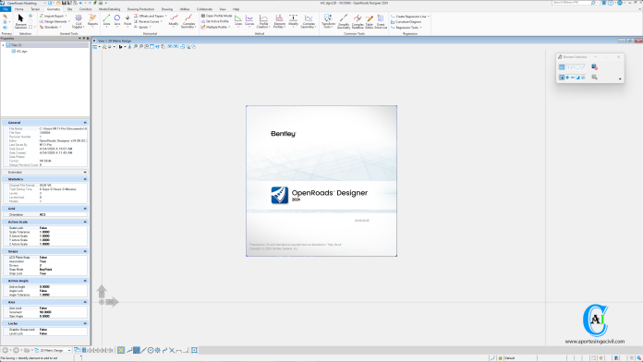
Task: Collapse the Snaps properties section
Action: [x=85, y=251]
